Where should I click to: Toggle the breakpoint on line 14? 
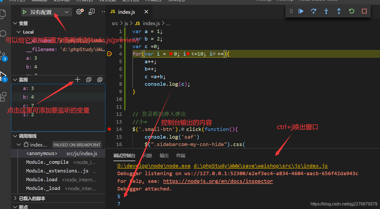(x=109, y=129)
